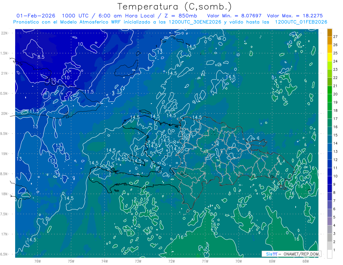The width and height of the screenshot is (343, 265).
Task: Select the '1000 UTC' time text
Action: tap(75, 16)
